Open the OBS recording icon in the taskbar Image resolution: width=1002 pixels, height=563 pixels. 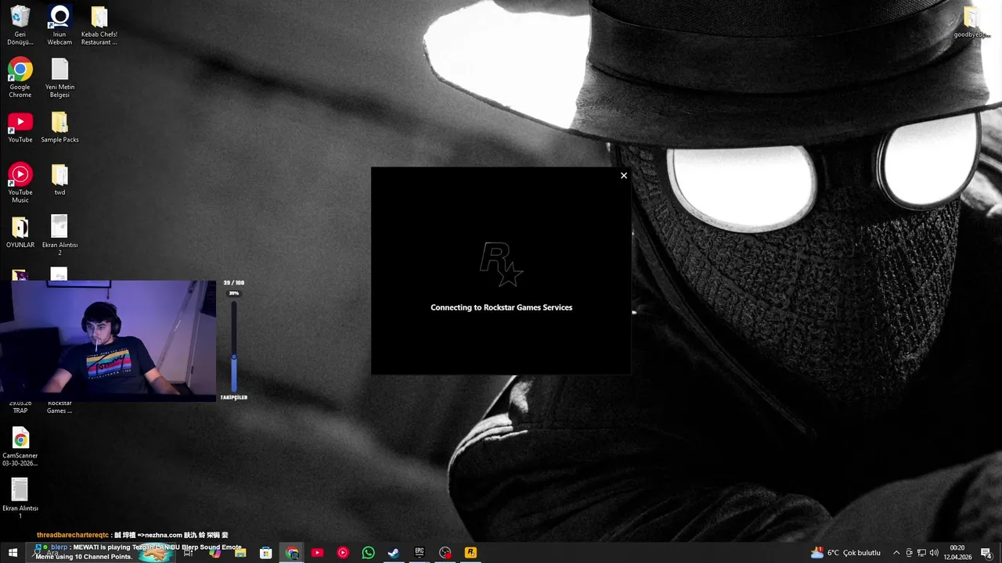point(445,553)
